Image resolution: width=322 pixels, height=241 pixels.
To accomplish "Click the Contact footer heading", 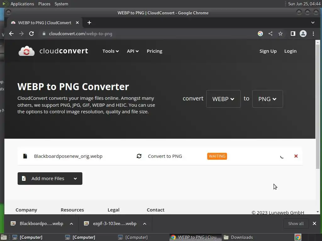I will coord(155,210).
